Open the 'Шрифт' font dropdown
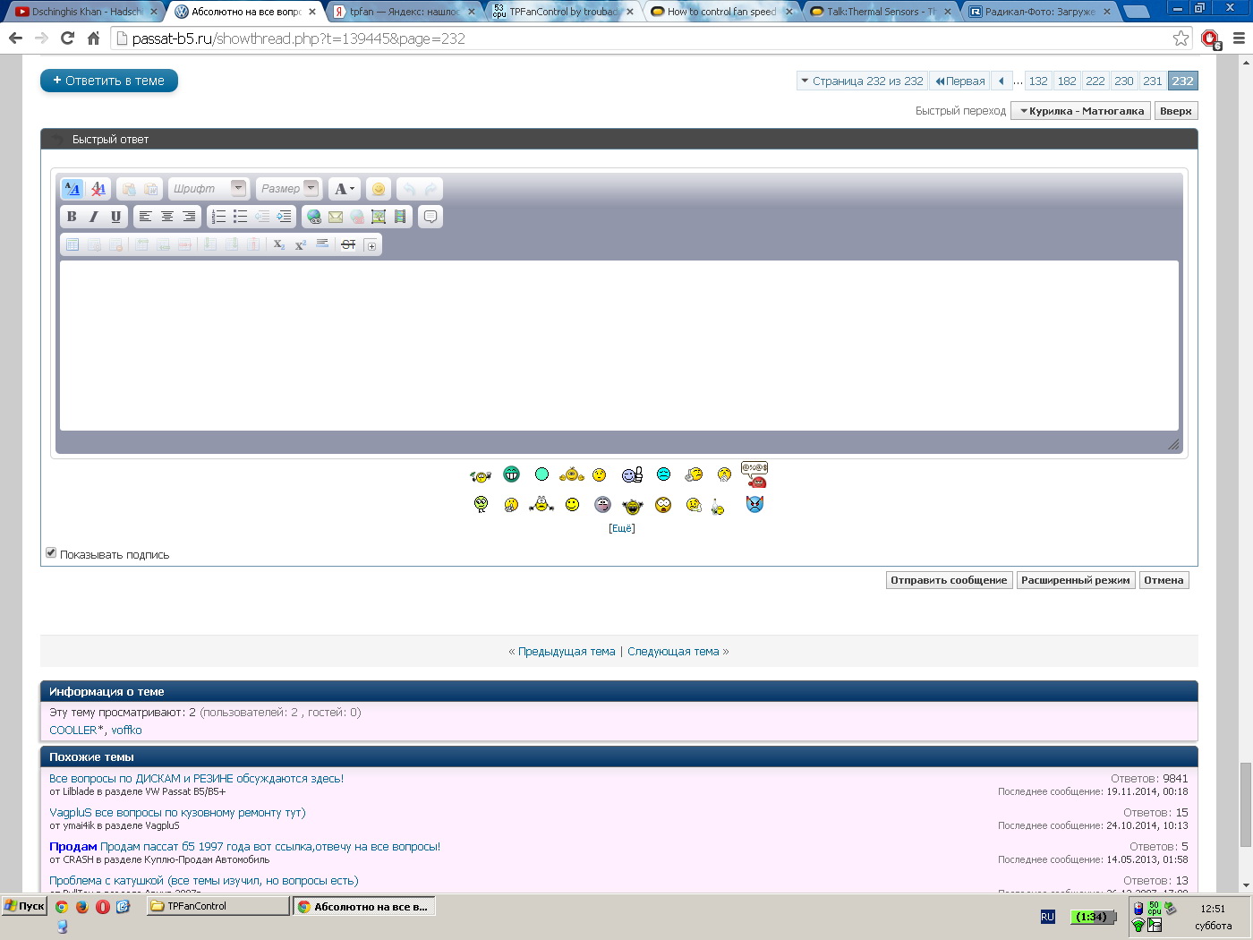 pos(209,189)
